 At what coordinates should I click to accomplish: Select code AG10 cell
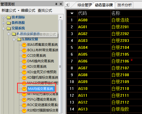coord(94,89)
